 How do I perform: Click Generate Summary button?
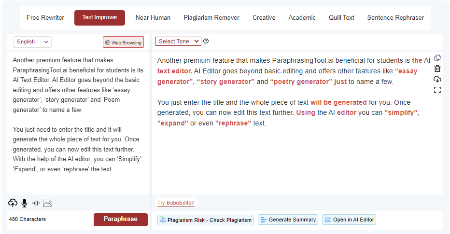(x=288, y=220)
